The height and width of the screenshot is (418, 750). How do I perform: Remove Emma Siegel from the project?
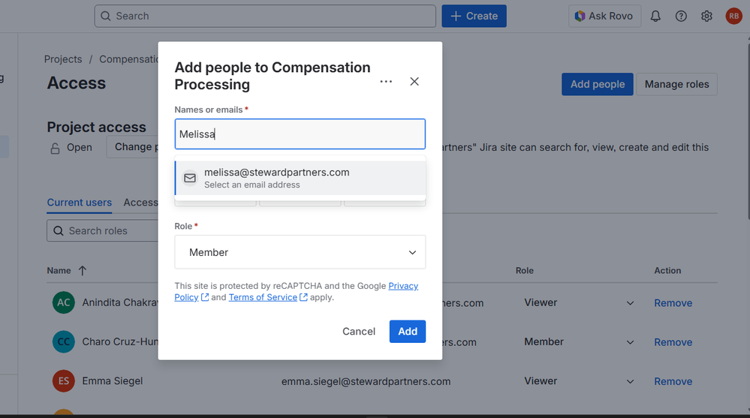[673, 381]
